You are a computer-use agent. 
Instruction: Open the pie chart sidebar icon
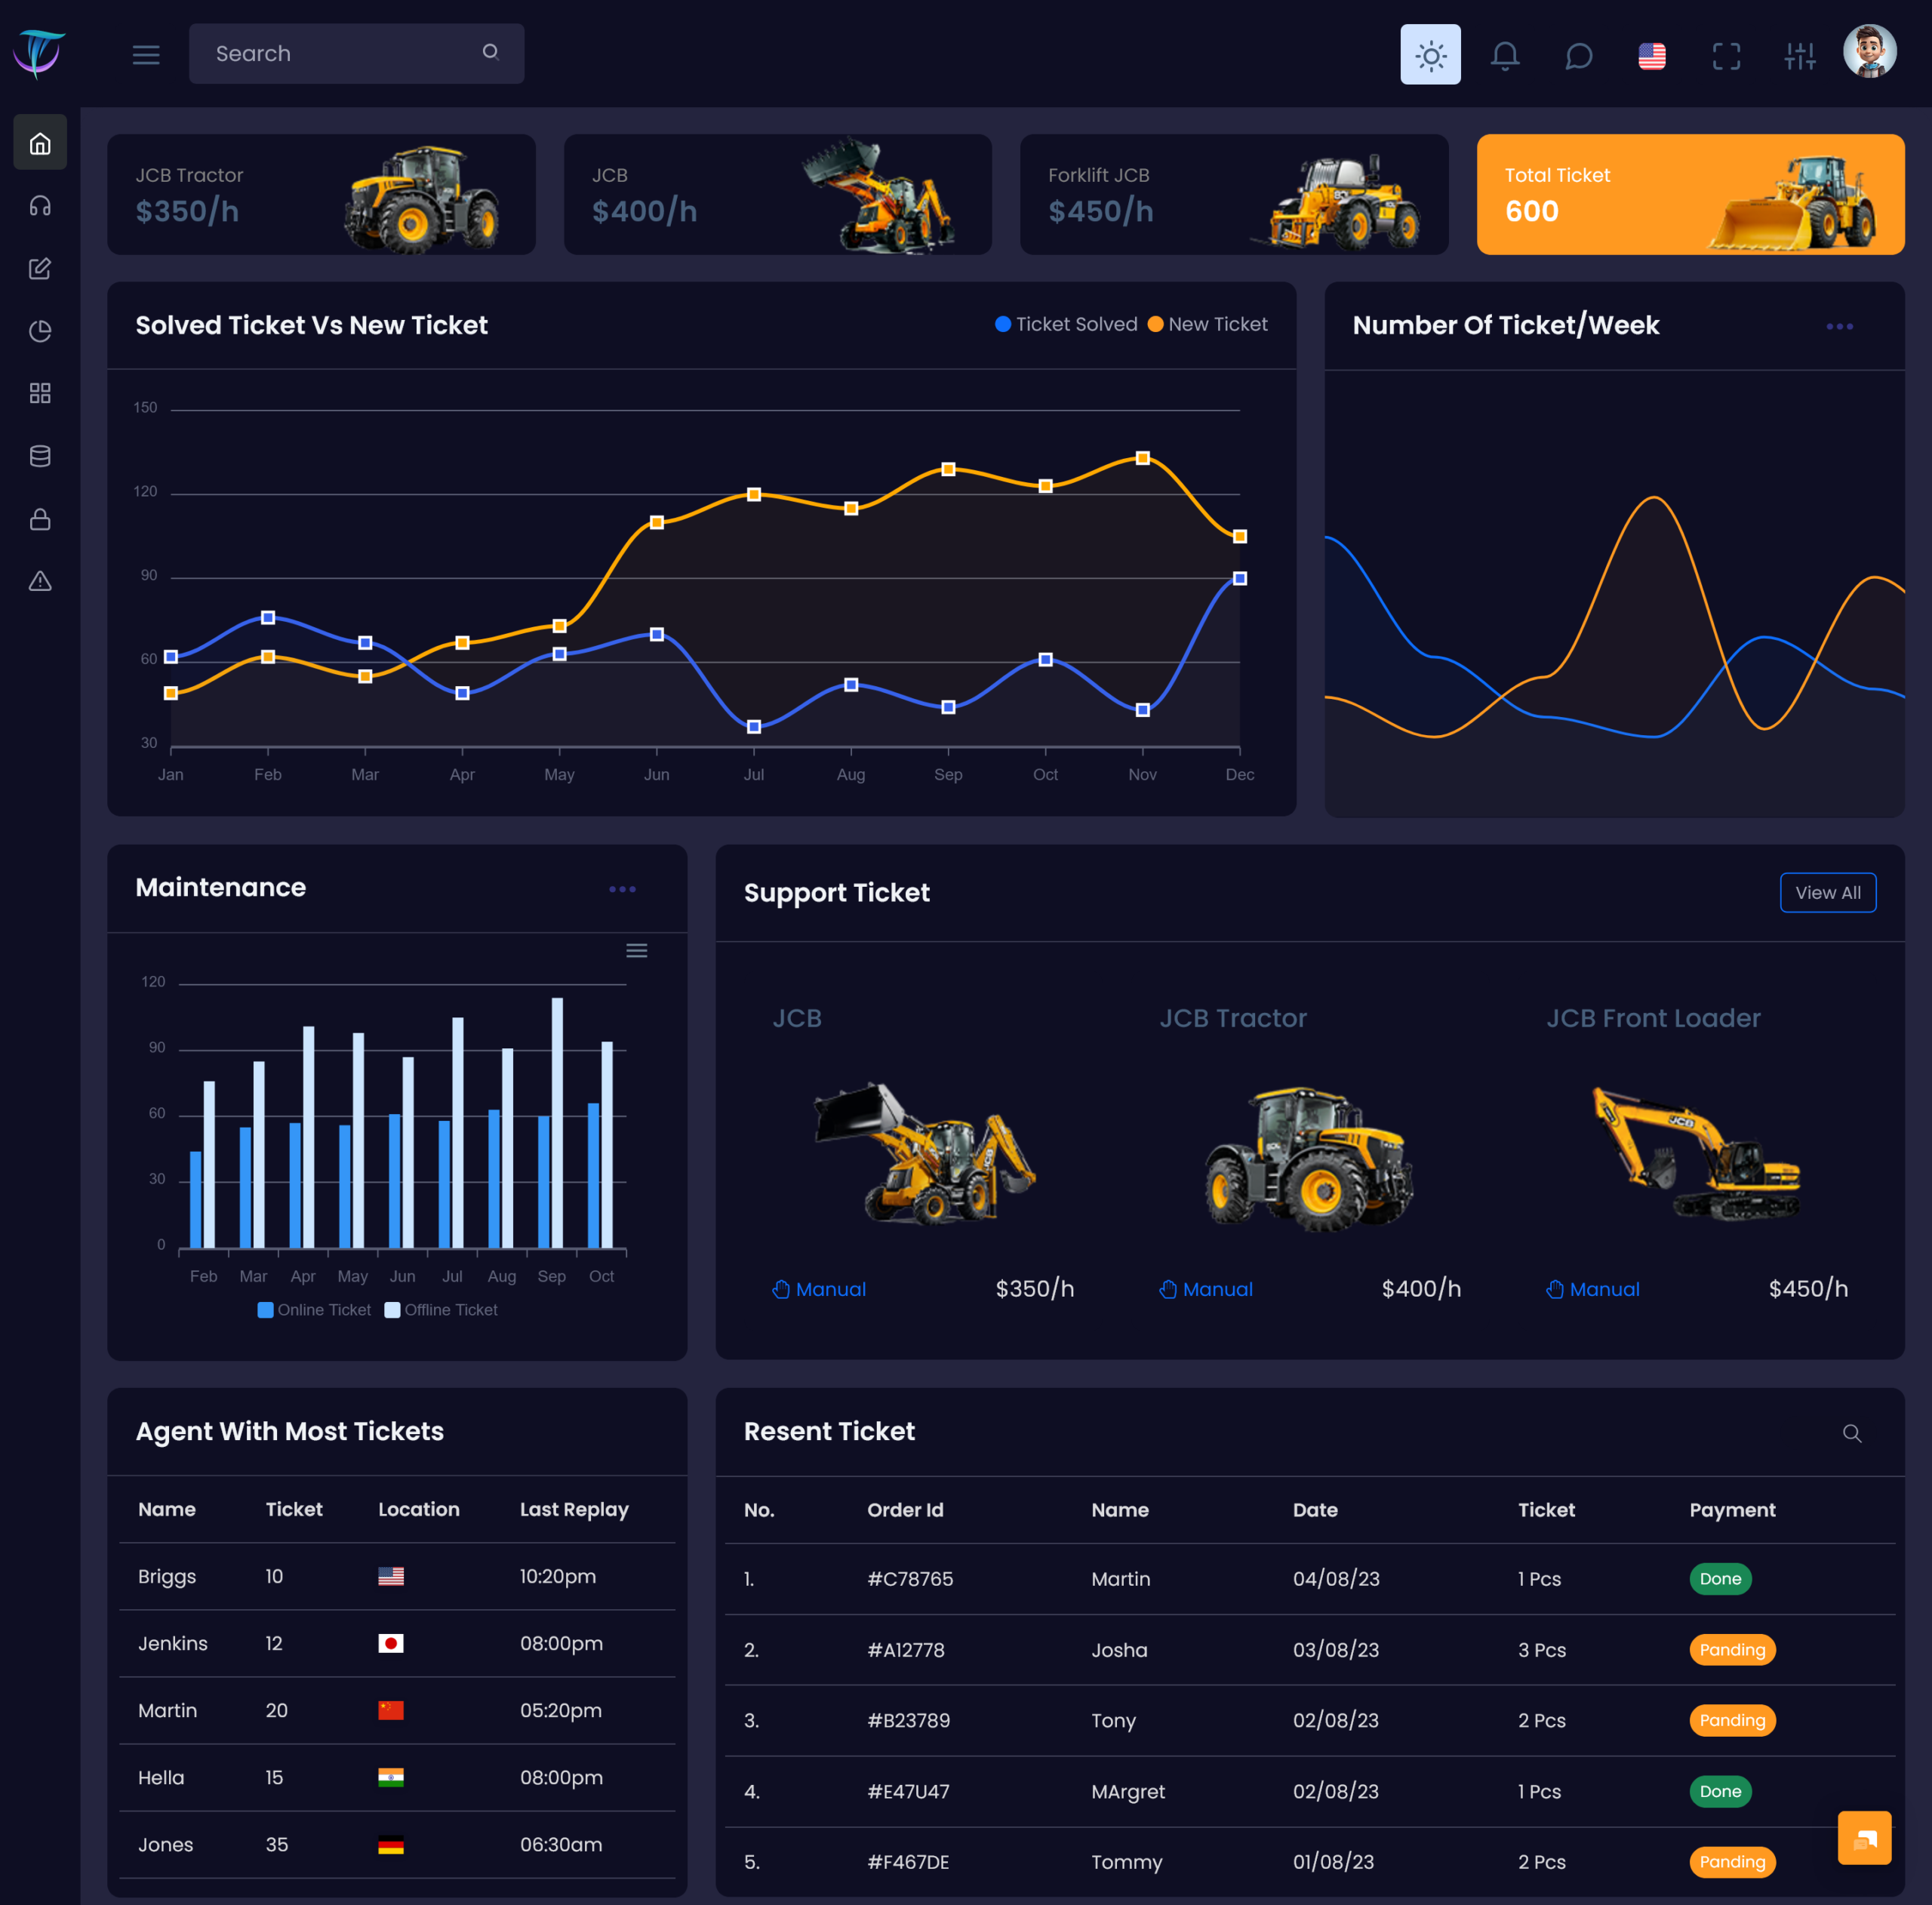coord(40,331)
